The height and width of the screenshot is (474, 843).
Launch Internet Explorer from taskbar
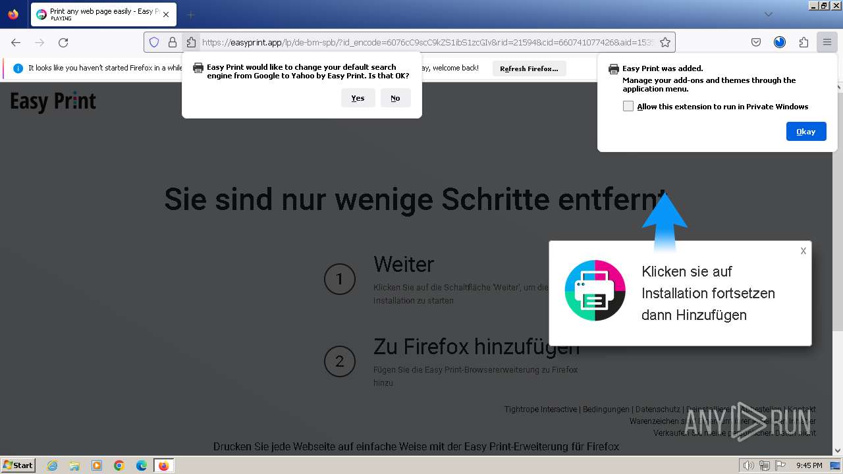click(x=52, y=465)
